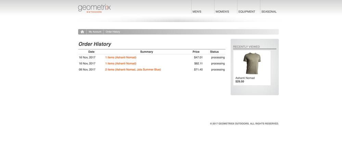Open the Men's navigation menu
This screenshot has width=342, height=149.
[x=197, y=12]
